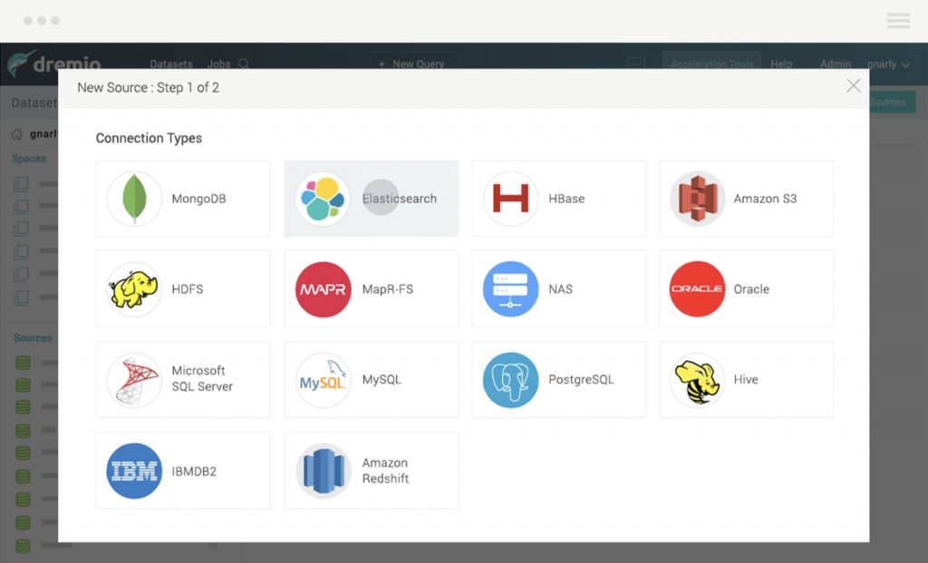Open Acceleration Tools in the header
928x563 pixels.
(712, 63)
